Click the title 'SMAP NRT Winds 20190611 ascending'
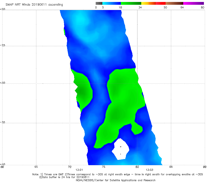The image size is (207, 182). (x=34, y=4)
